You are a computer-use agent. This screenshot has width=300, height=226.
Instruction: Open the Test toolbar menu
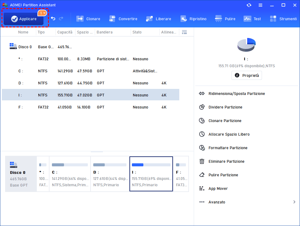click(x=252, y=19)
